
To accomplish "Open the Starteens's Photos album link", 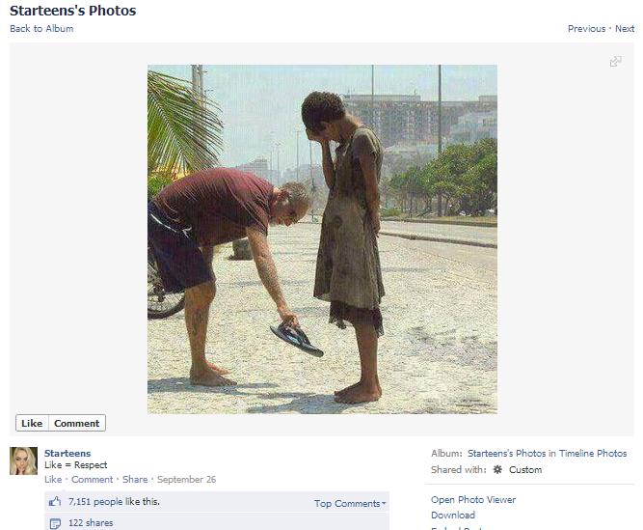I will pyautogui.click(x=507, y=453).
